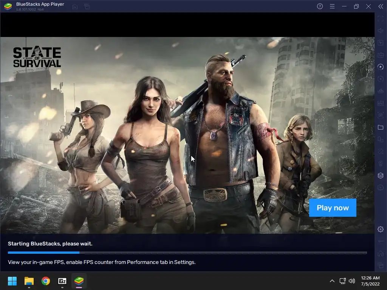The image size is (387, 290).
Task: Click the Back arrow icon in the sidebar
Action: coord(381,241)
